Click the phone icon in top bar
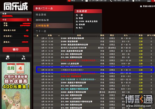 [111, 1]
